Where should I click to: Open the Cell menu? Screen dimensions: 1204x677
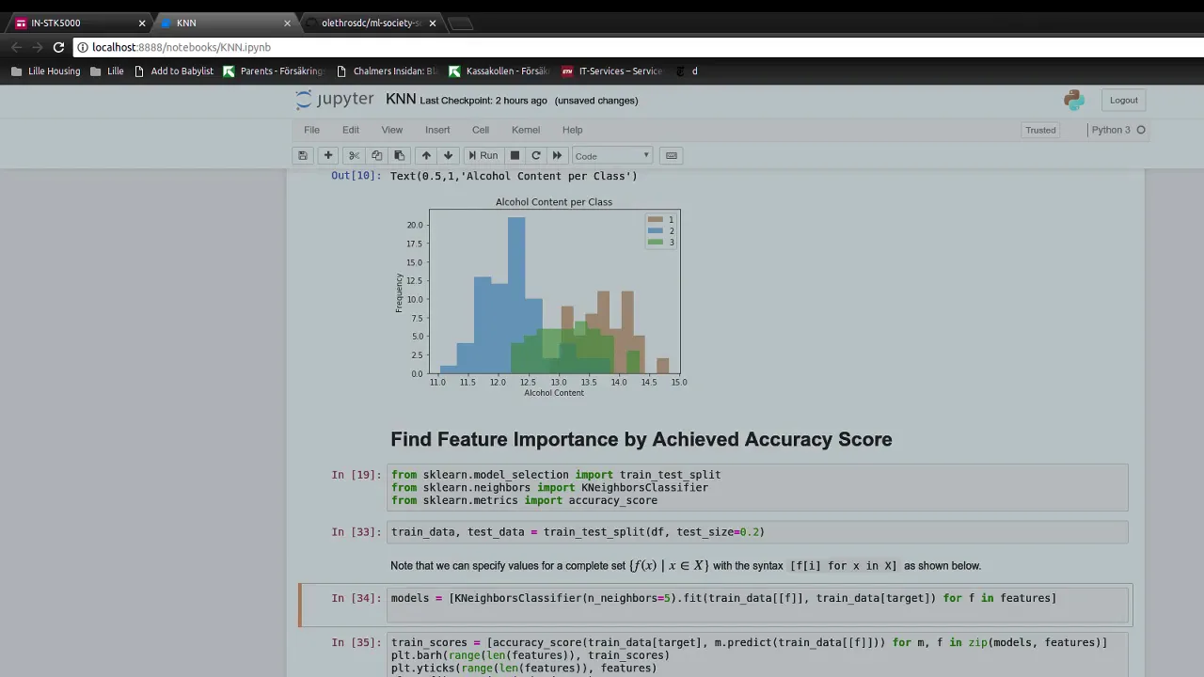click(x=481, y=130)
